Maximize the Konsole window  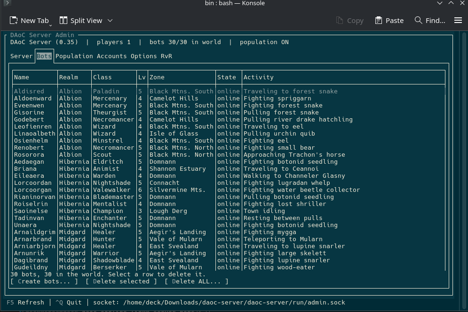451,3
